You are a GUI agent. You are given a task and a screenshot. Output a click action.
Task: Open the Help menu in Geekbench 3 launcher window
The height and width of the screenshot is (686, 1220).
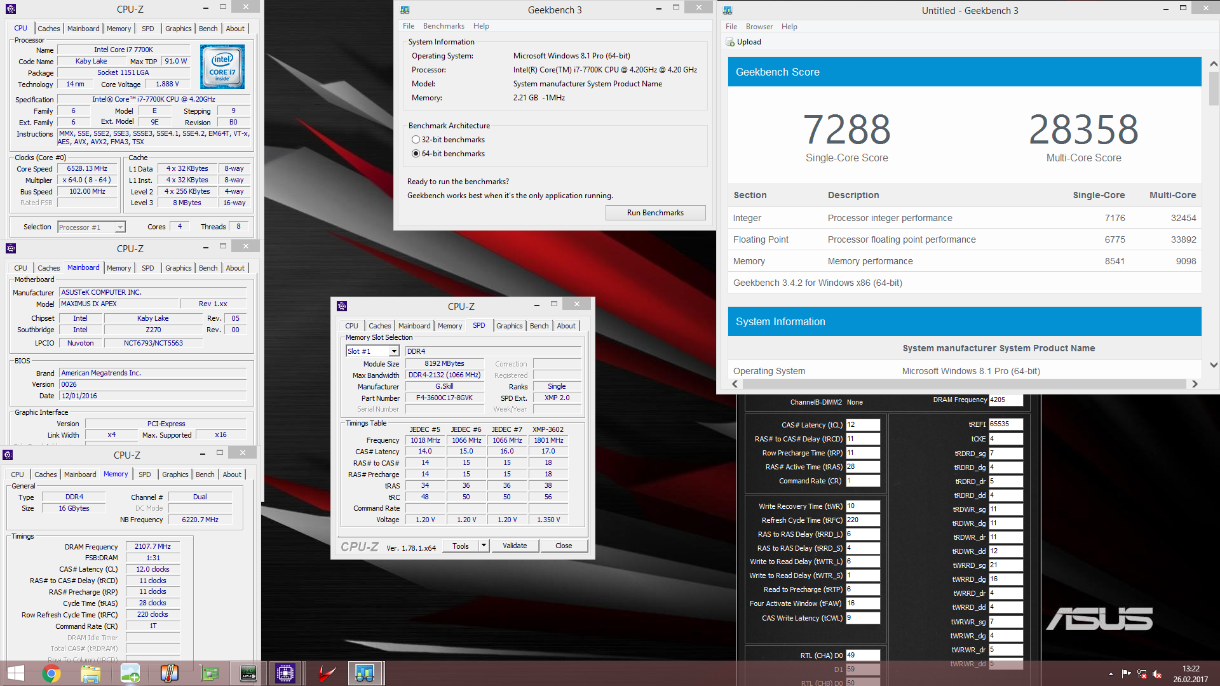coord(481,26)
